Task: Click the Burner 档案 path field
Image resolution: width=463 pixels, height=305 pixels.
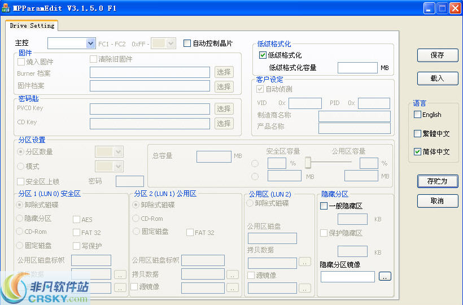Action: point(150,72)
